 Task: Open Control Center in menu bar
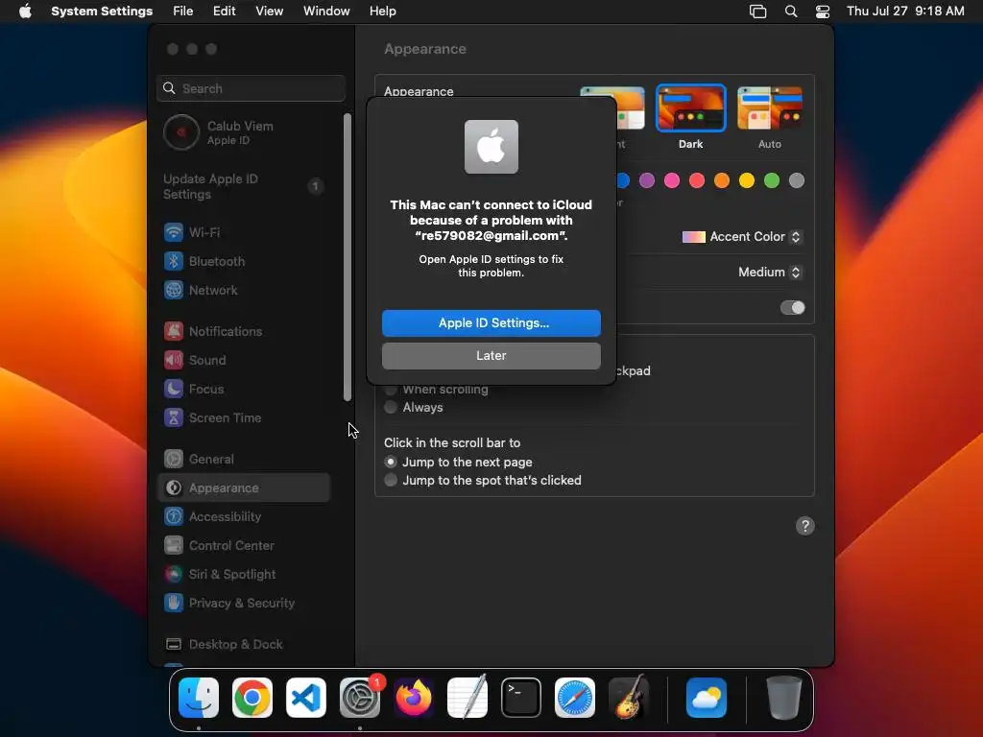(823, 12)
